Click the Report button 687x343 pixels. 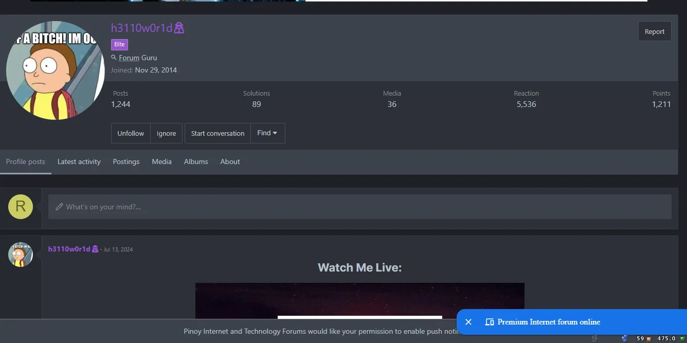point(655,31)
